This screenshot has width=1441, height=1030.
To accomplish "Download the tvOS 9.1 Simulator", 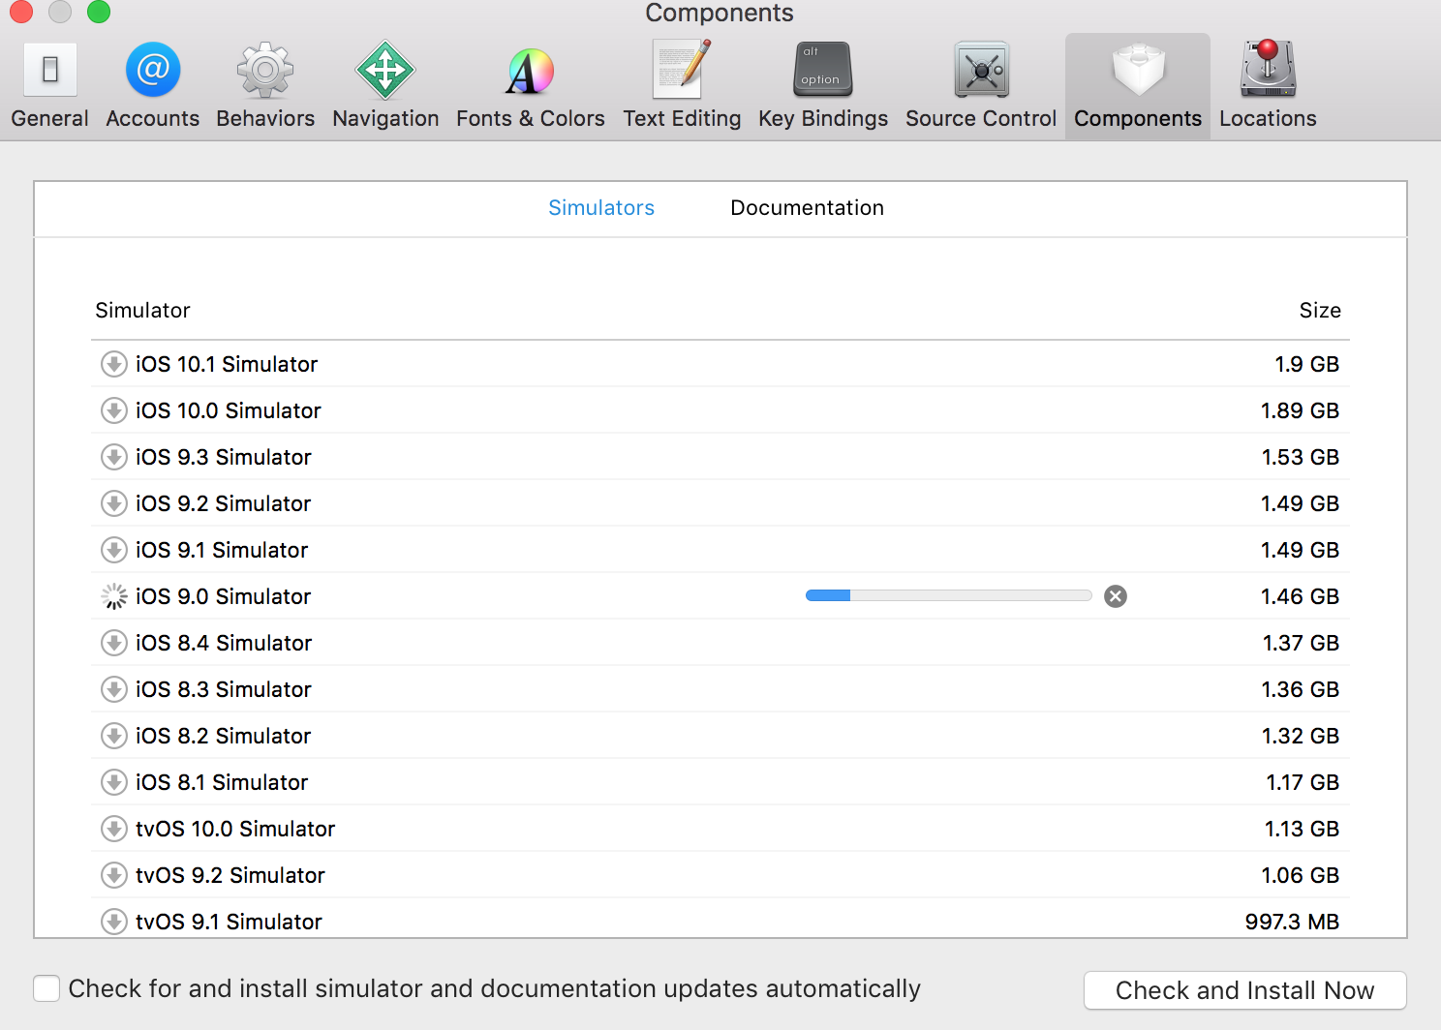I will pyautogui.click(x=114, y=922).
